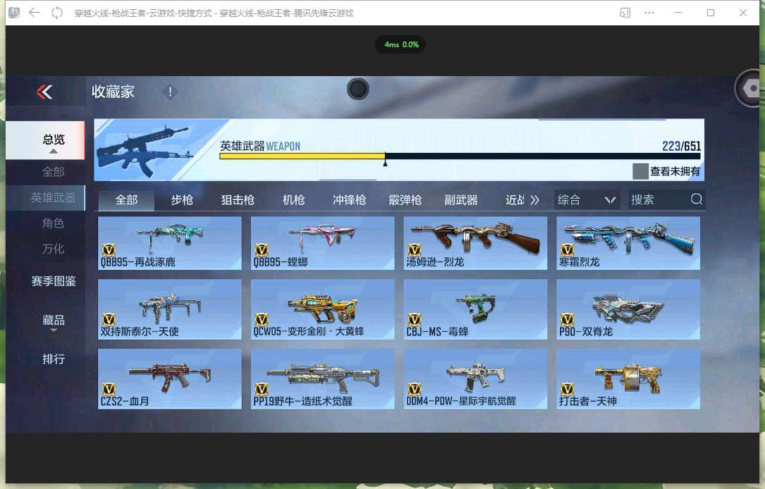Click the app icon in the title bar
The width and height of the screenshot is (765, 489).
click(x=14, y=13)
